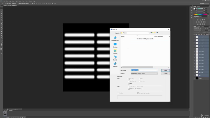Viewport: 210px width, 118px height.
Task: Enable the As a Copy checkbox
Action: tap(129, 79)
